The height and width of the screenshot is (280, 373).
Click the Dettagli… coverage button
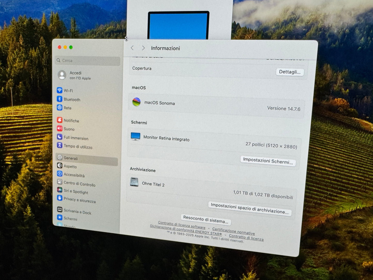[290, 72]
